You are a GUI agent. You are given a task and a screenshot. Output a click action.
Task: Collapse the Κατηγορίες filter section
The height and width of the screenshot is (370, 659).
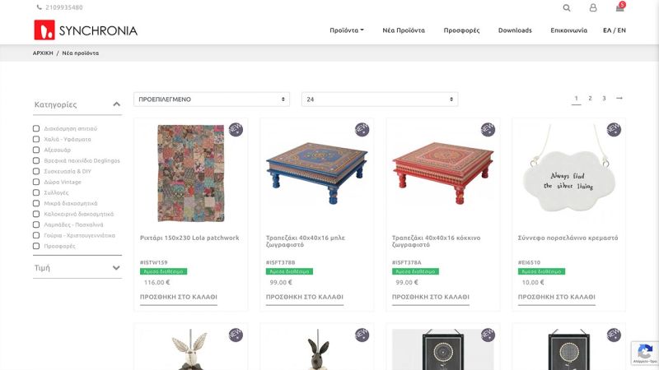(x=116, y=104)
